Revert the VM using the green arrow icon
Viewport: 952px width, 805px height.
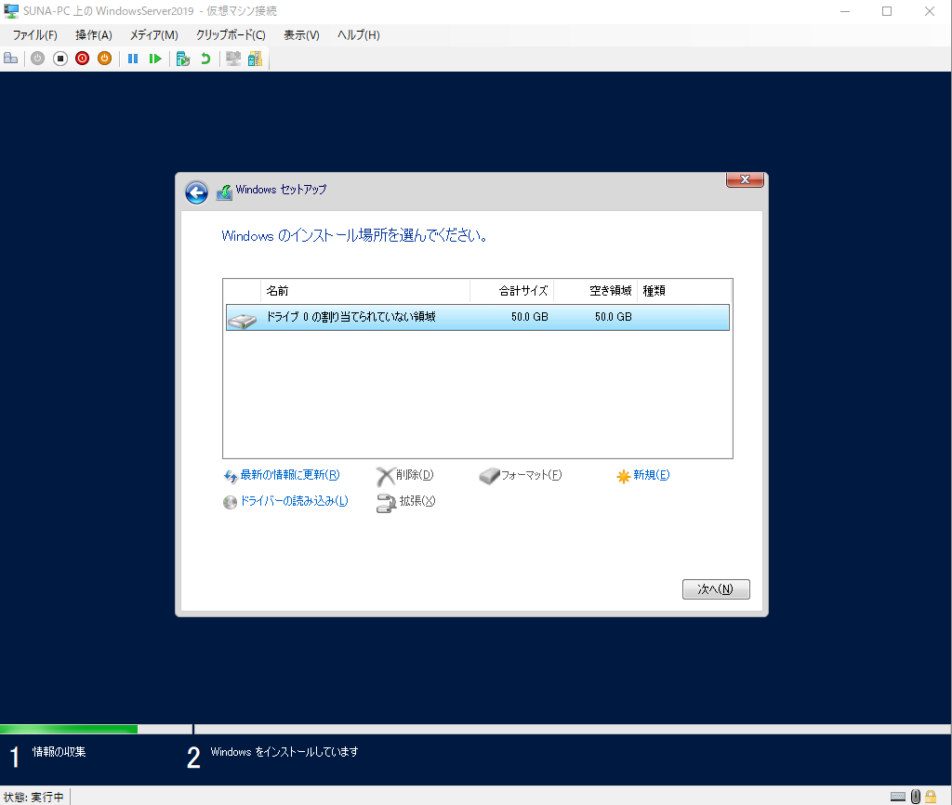tap(205, 59)
